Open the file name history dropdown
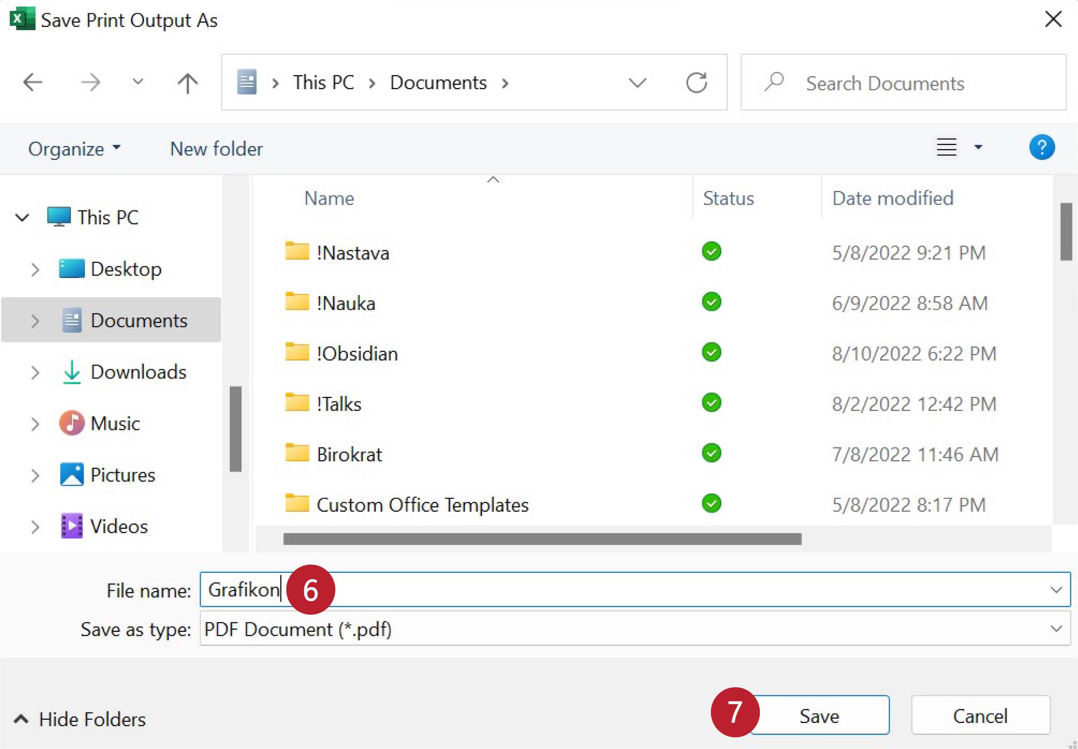This screenshot has width=1078, height=749. 1056,590
